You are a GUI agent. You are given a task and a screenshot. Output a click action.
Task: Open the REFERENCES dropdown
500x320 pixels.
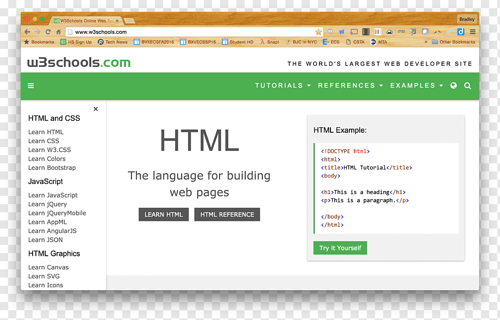click(349, 85)
